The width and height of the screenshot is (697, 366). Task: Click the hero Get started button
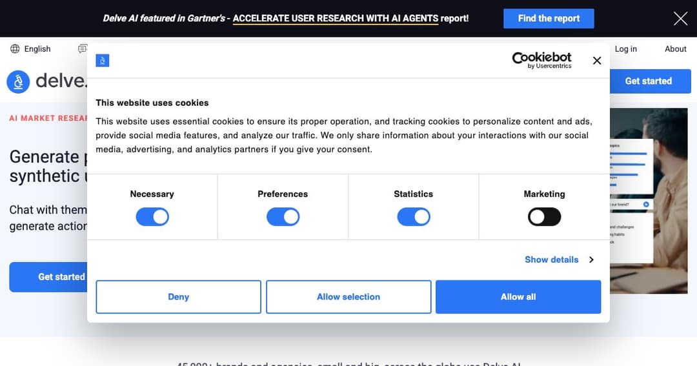click(48, 277)
